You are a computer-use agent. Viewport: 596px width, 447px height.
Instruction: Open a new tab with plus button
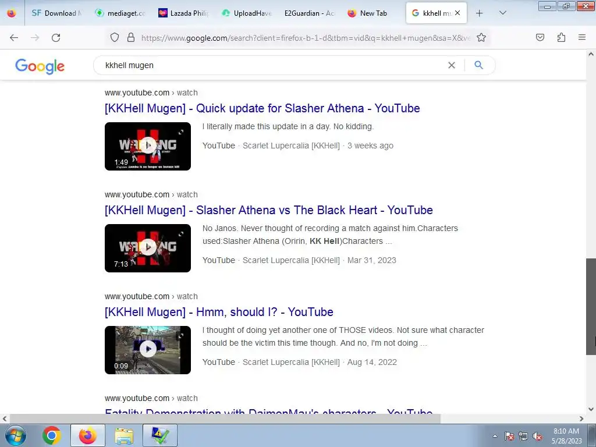(480, 13)
